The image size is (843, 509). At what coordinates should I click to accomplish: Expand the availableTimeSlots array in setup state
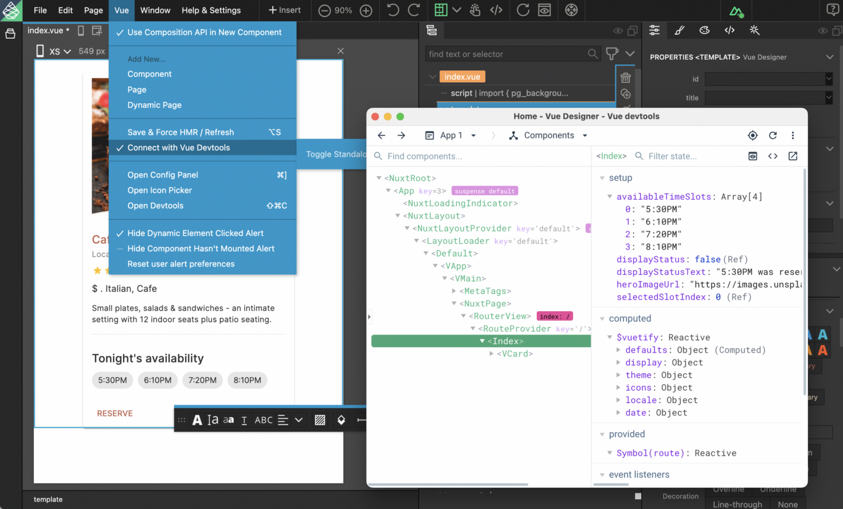[x=609, y=196]
